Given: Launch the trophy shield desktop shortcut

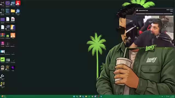Looking at the screenshot, I should [8, 68].
